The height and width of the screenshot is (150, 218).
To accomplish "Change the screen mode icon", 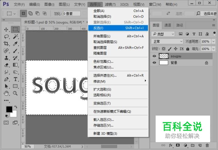I will [x=15, y=123].
